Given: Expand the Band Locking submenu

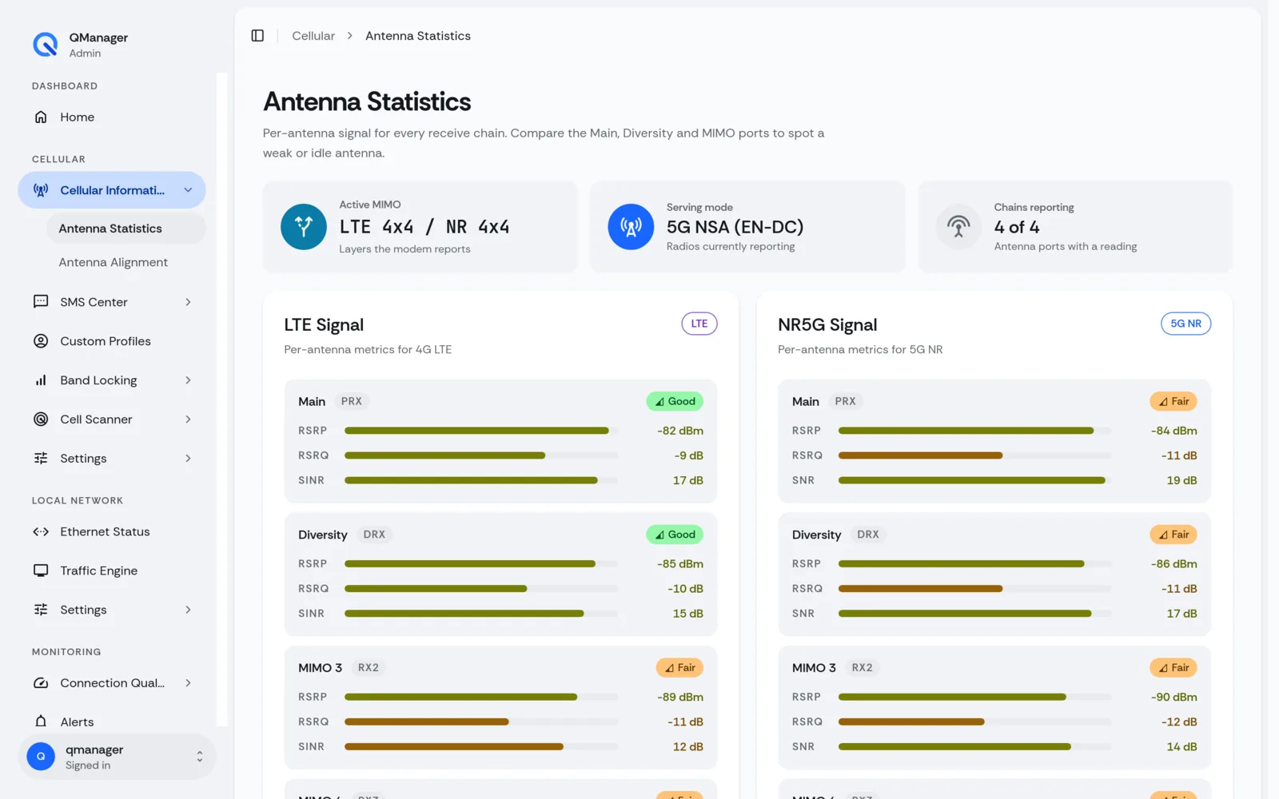Looking at the screenshot, I should [188, 380].
